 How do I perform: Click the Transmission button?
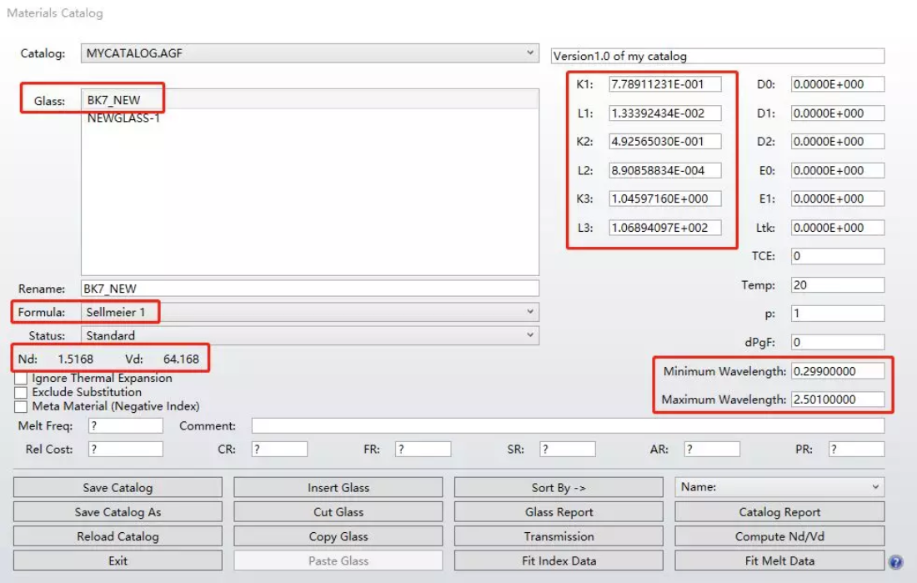click(559, 536)
